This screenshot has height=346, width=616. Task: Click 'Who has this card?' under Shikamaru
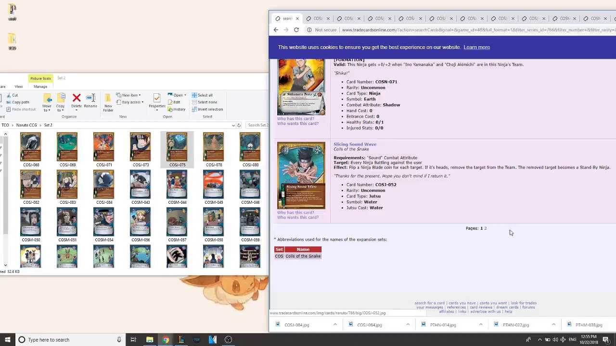point(295,119)
